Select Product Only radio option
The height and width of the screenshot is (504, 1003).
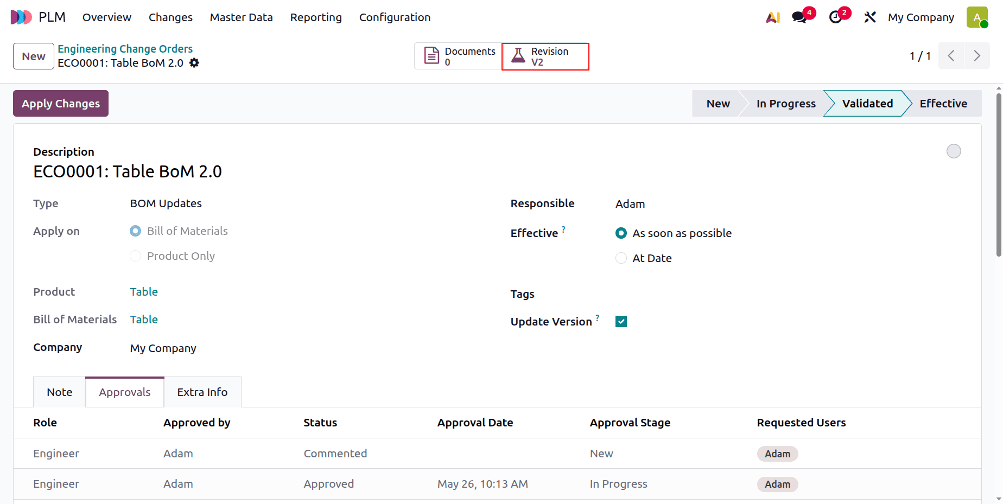135,256
